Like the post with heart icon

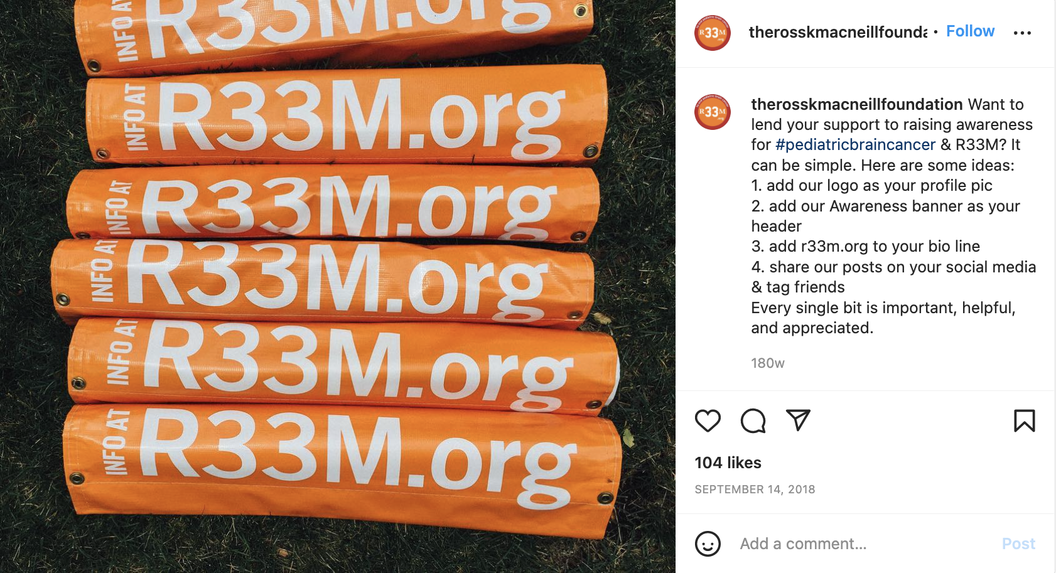(x=708, y=420)
